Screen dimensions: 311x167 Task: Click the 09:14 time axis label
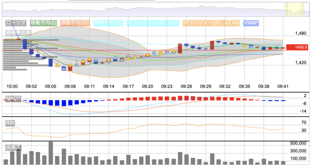pyautogui.click(x=109, y=86)
